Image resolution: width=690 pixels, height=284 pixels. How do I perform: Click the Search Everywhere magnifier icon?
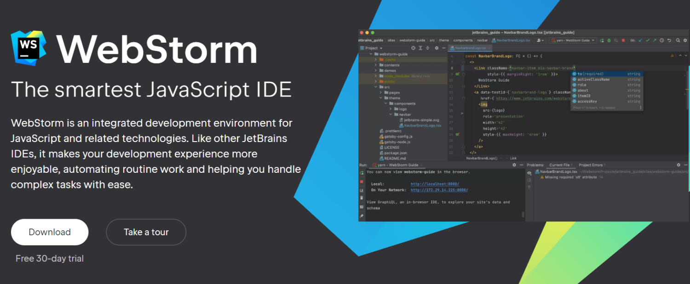pyautogui.click(x=677, y=40)
